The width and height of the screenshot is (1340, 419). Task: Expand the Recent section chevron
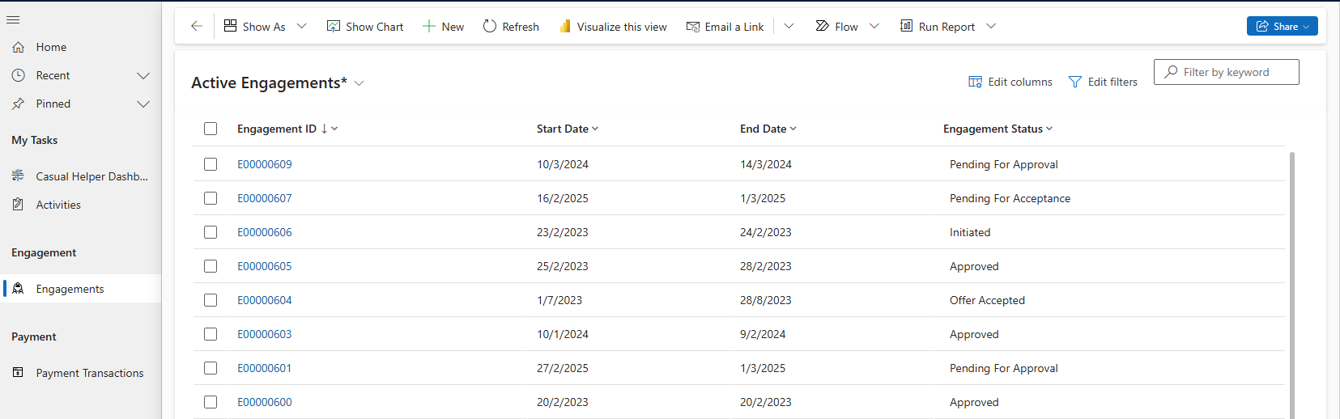click(x=143, y=75)
